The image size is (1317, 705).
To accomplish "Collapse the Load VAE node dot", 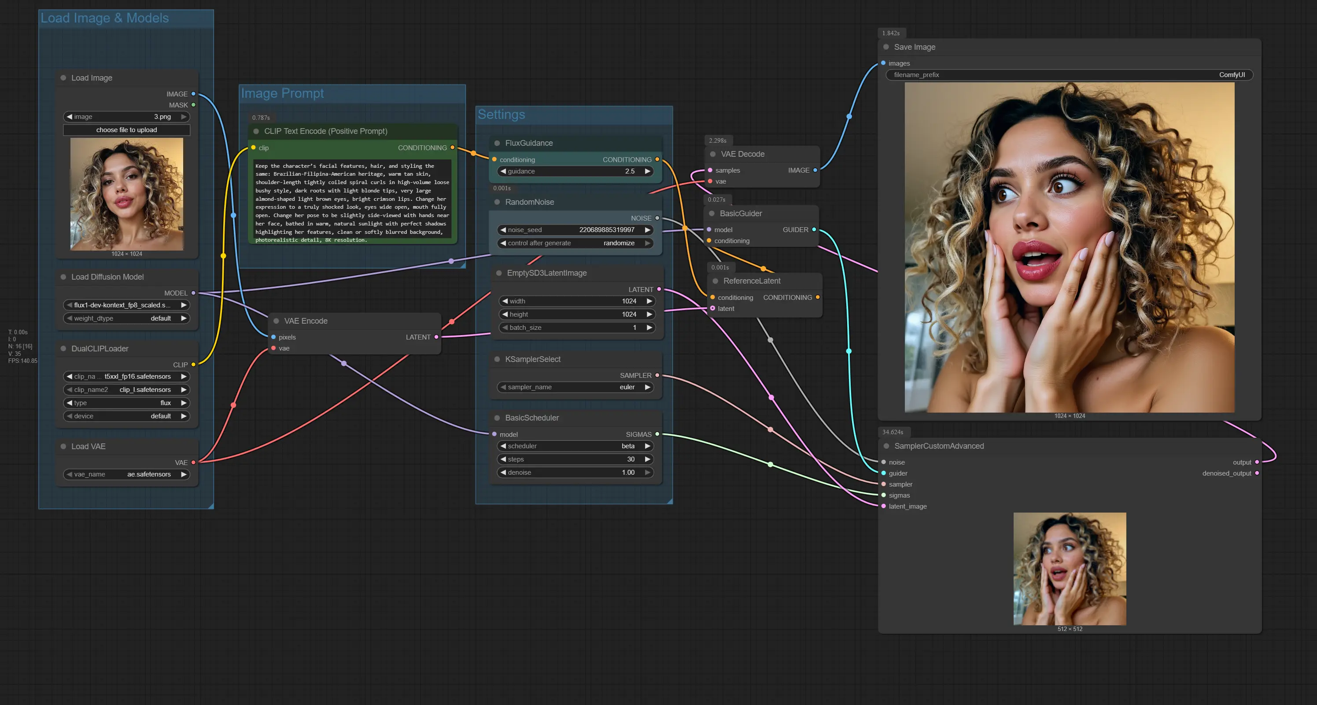I will coord(63,447).
